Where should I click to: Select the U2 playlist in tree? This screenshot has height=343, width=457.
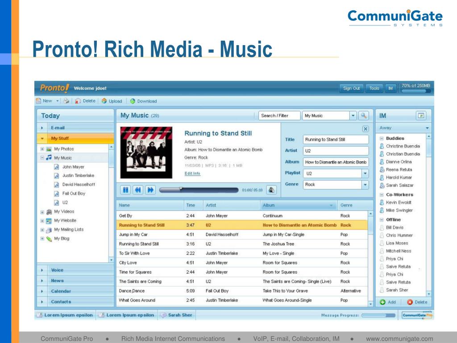(65, 202)
